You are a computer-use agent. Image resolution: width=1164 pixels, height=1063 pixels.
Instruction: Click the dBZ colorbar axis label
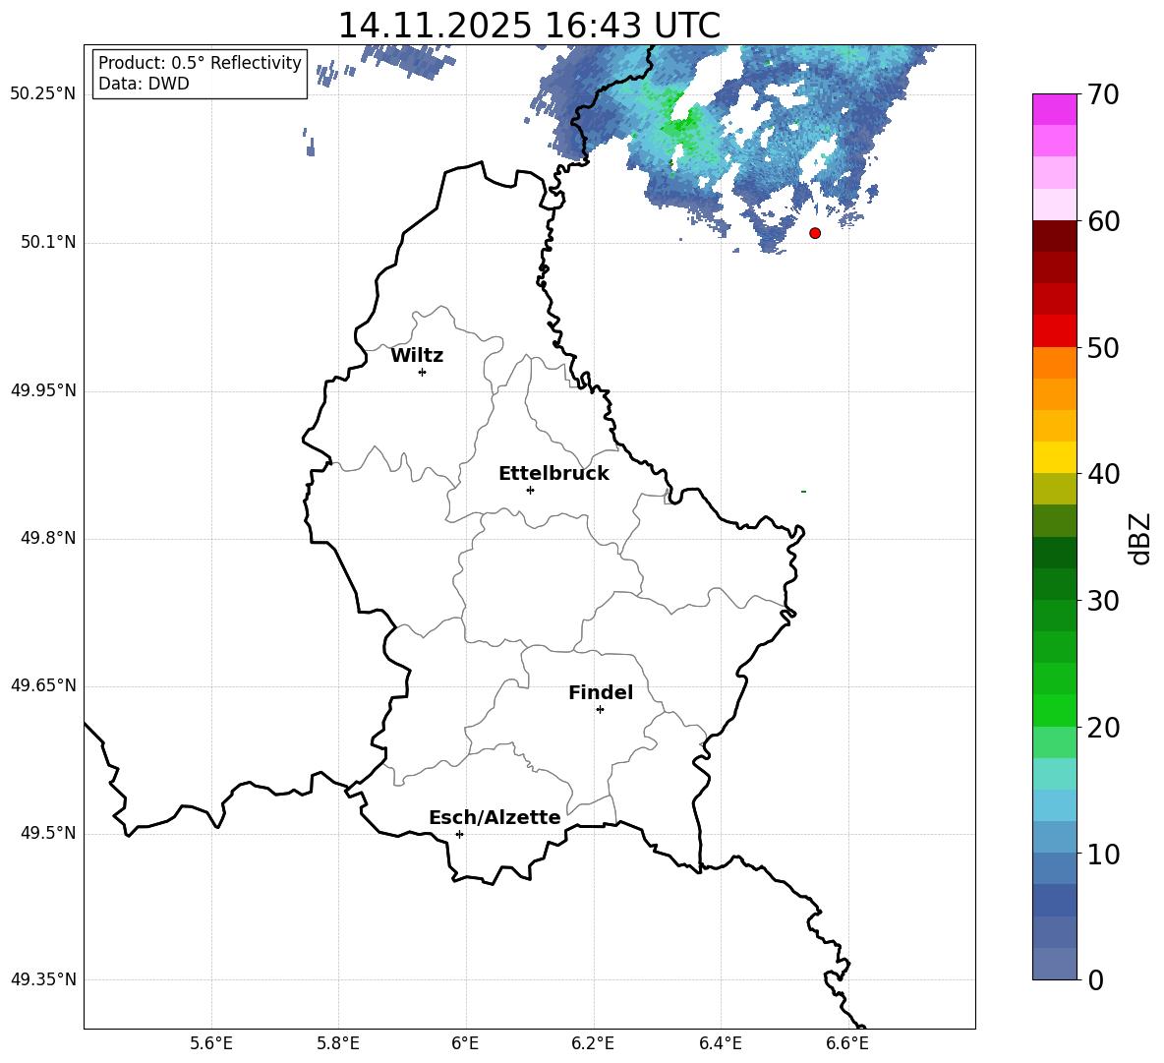tap(1141, 538)
